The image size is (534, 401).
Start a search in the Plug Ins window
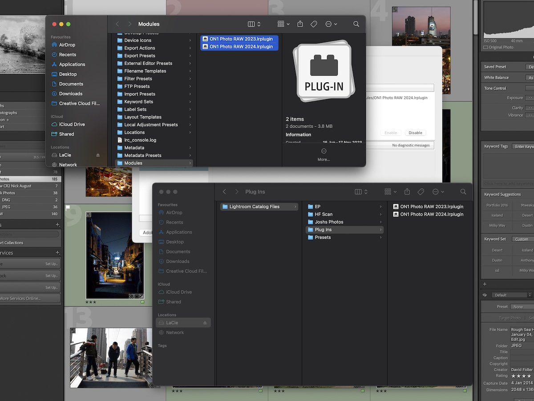coord(463,191)
